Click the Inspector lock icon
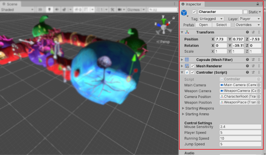This screenshot has width=266, height=155. coord(257,4)
